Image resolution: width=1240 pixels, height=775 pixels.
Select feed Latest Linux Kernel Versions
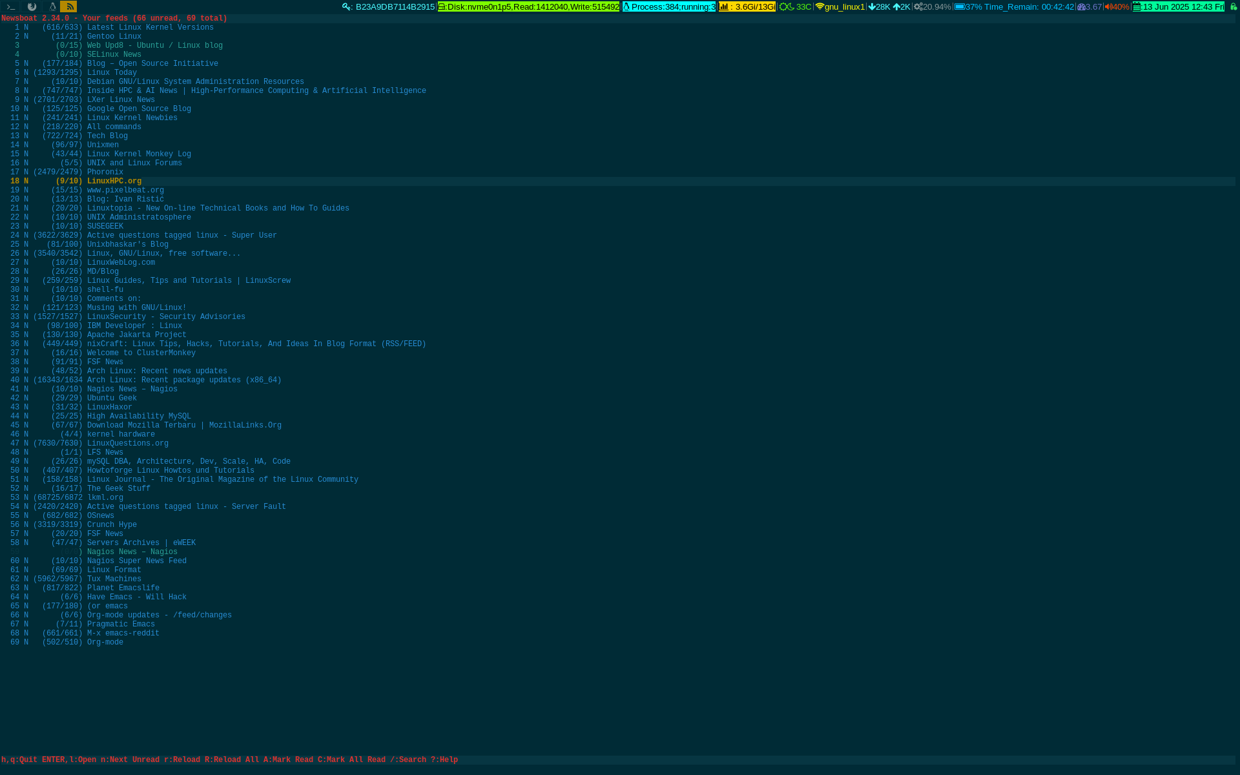click(150, 27)
